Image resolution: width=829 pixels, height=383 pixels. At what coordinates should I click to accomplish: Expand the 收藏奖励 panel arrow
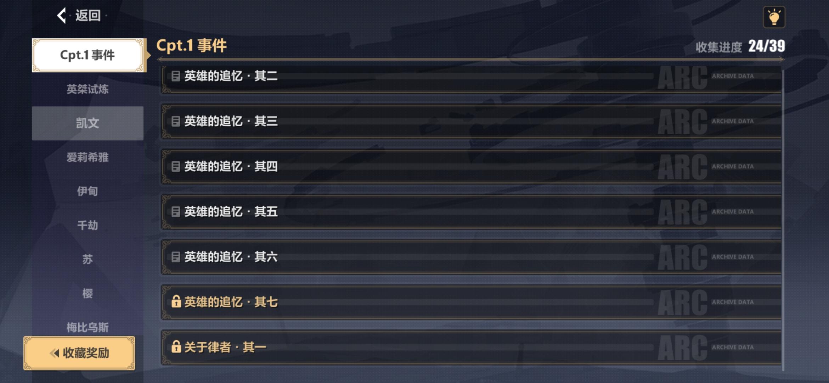click(55, 353)
